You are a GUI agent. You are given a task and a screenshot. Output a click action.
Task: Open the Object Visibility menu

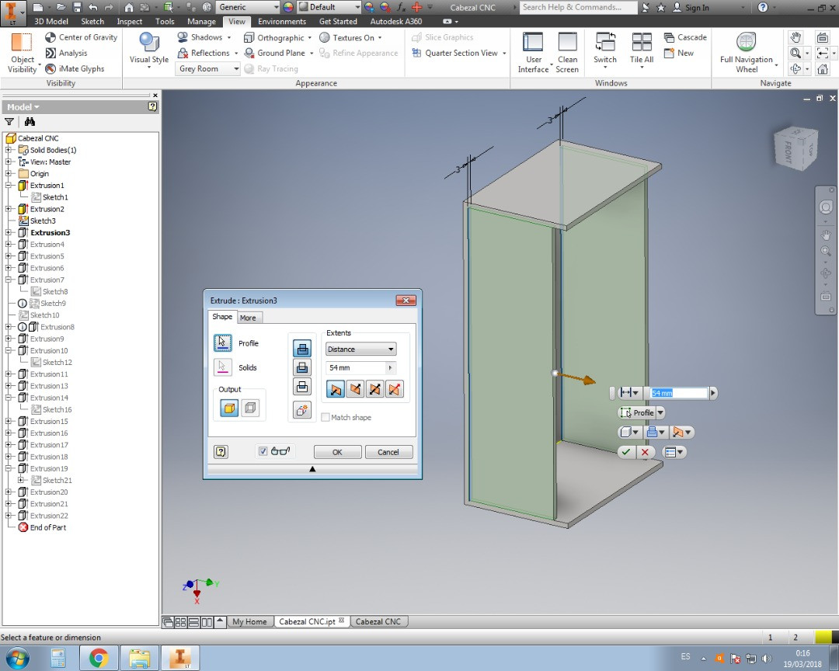23,52
